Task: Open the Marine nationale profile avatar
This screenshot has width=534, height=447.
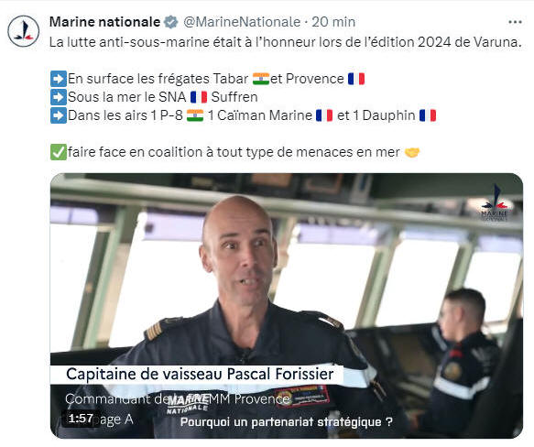Action: 24,30
